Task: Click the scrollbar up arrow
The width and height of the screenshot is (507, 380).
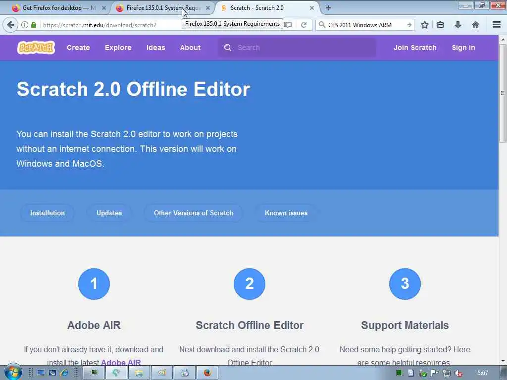Action: coord(503,40)
